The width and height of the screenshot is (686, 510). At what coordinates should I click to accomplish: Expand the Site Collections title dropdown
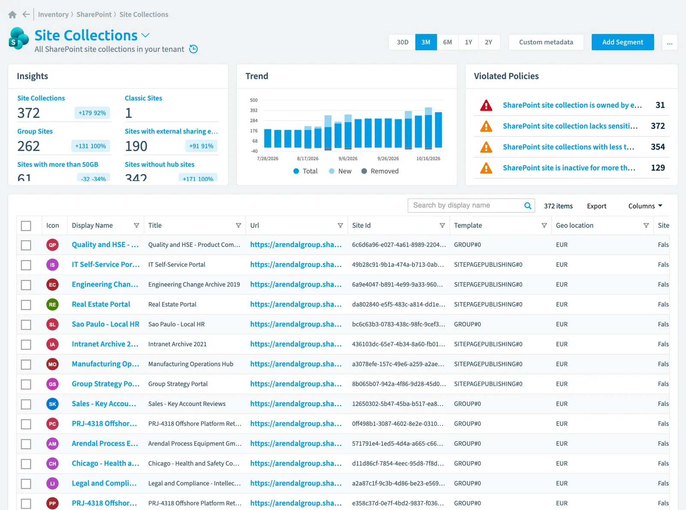145,35
